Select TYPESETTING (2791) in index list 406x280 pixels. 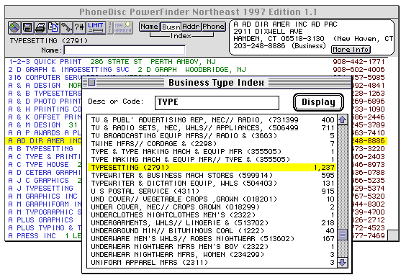pos(212,167)
